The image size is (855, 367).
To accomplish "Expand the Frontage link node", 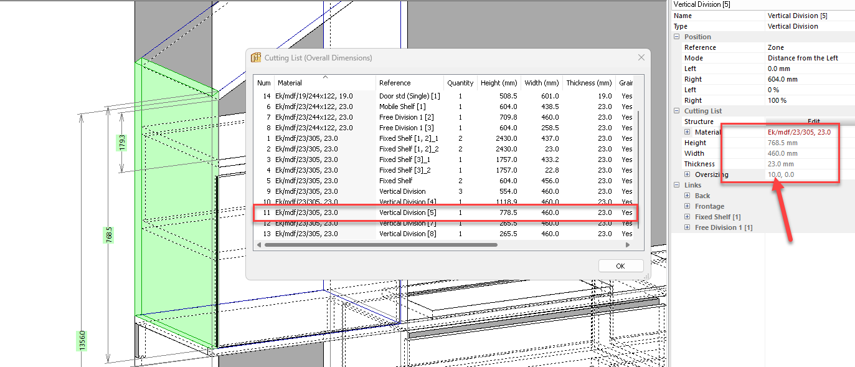I will click(687, 206).
